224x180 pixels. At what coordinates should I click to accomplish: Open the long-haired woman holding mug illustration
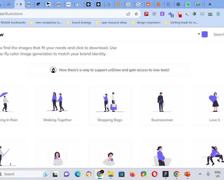pyautogui.click(x=57, y=154)
